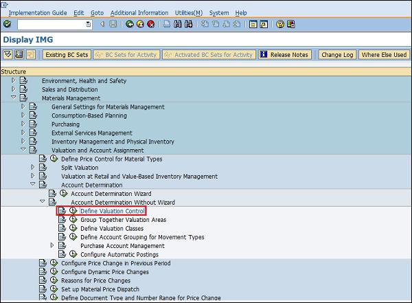This screenshot has width=412, height=303.
Task: Click the red Cancel icon in toolbar
Action: coord(150,24)
